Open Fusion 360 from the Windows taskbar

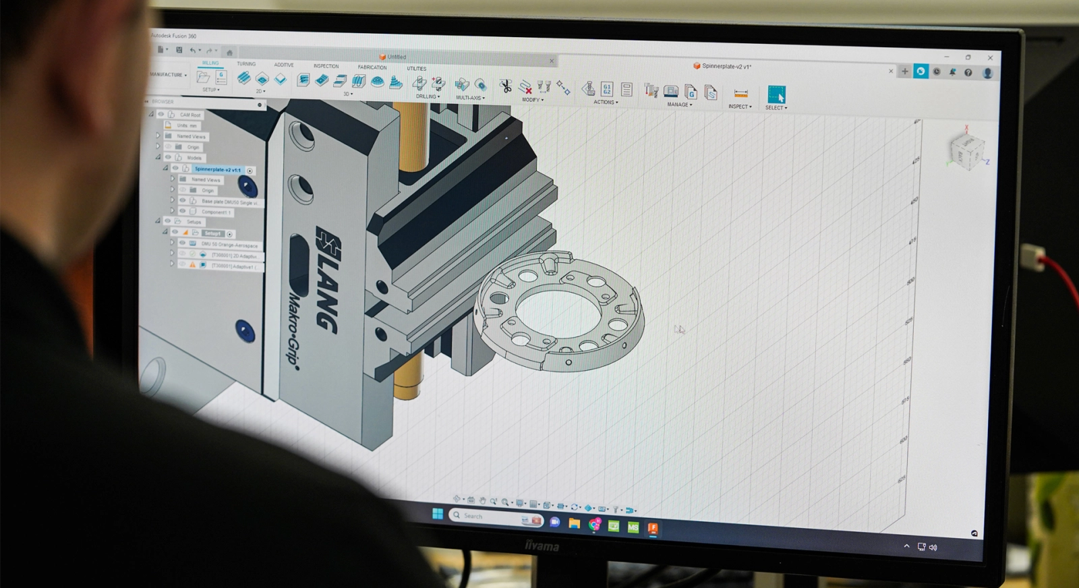pos(653,528)
